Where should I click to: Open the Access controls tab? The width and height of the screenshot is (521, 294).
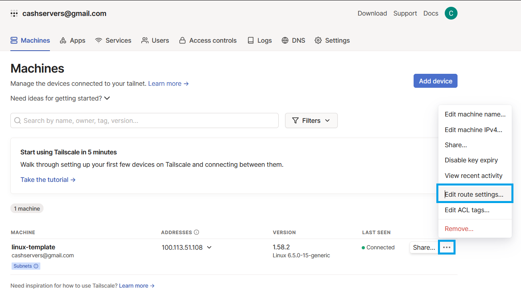(x=208, y=40)
